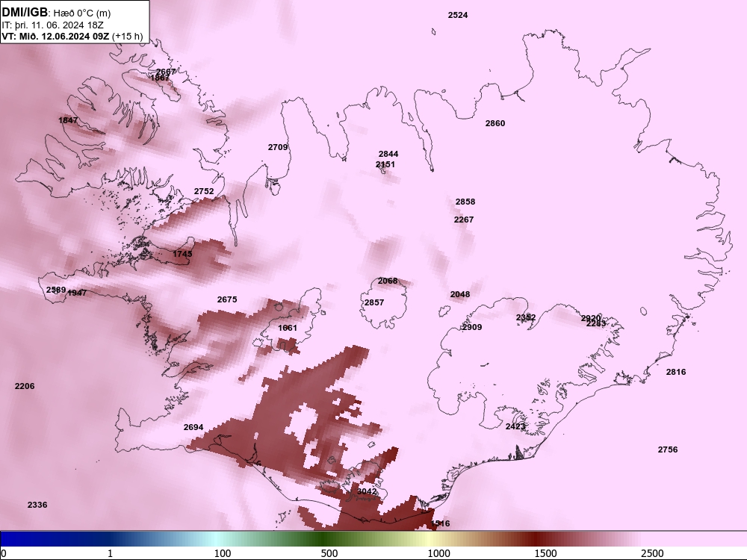Click the 2709 height label
This screenshot has width=747, height=560.
pyautogui.click(x=278, y=147)
